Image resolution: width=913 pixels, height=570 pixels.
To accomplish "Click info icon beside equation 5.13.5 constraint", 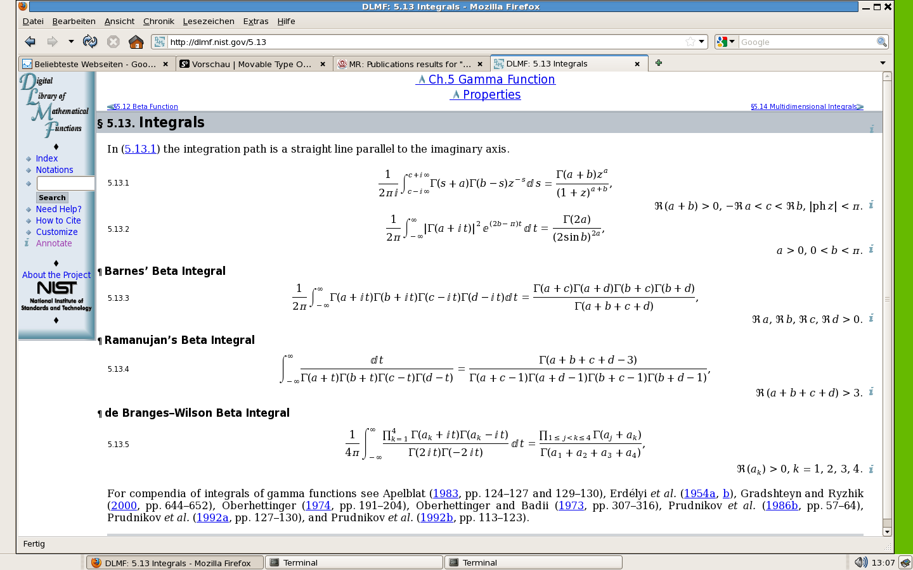I will click(871, 469).
